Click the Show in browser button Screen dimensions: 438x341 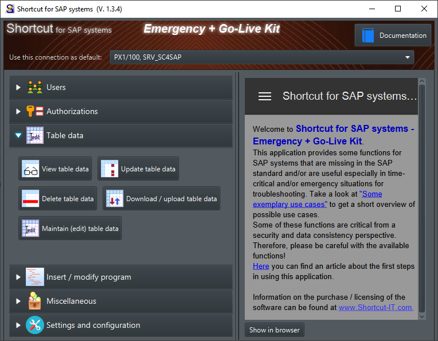point(274,330)
